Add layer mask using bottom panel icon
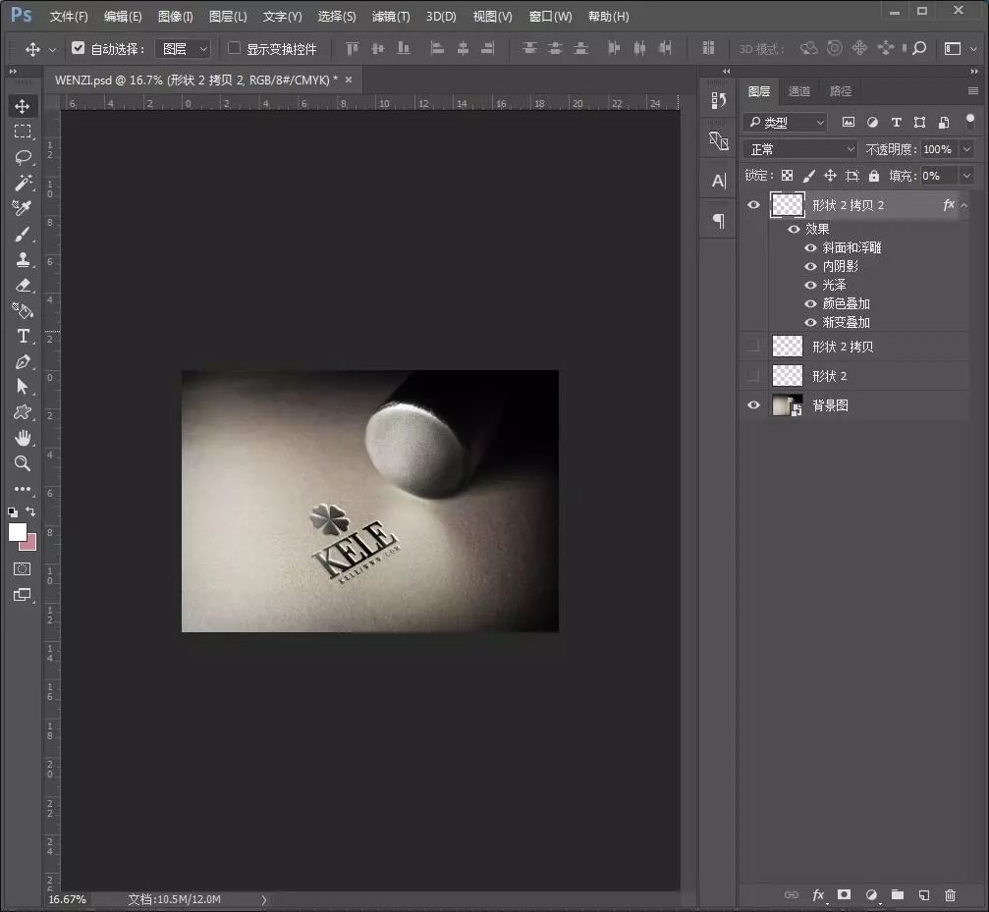Image resolution: width=989 pixels, height=912 pixels. pos(844,895)
